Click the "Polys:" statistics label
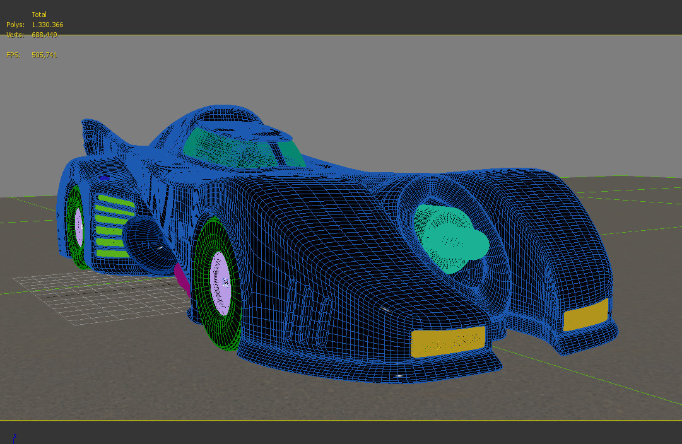Viewport: 682px width, 444px height. click(x=15, y=25)
